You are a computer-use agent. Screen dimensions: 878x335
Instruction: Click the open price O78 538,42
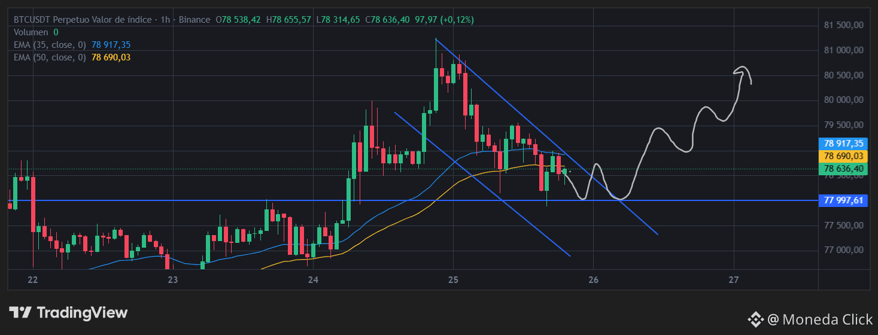238,20
